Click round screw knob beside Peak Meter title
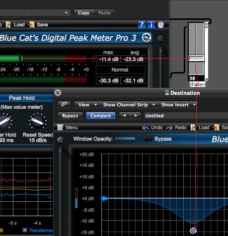This screenshot has width=228, height=236. point(161,39)
